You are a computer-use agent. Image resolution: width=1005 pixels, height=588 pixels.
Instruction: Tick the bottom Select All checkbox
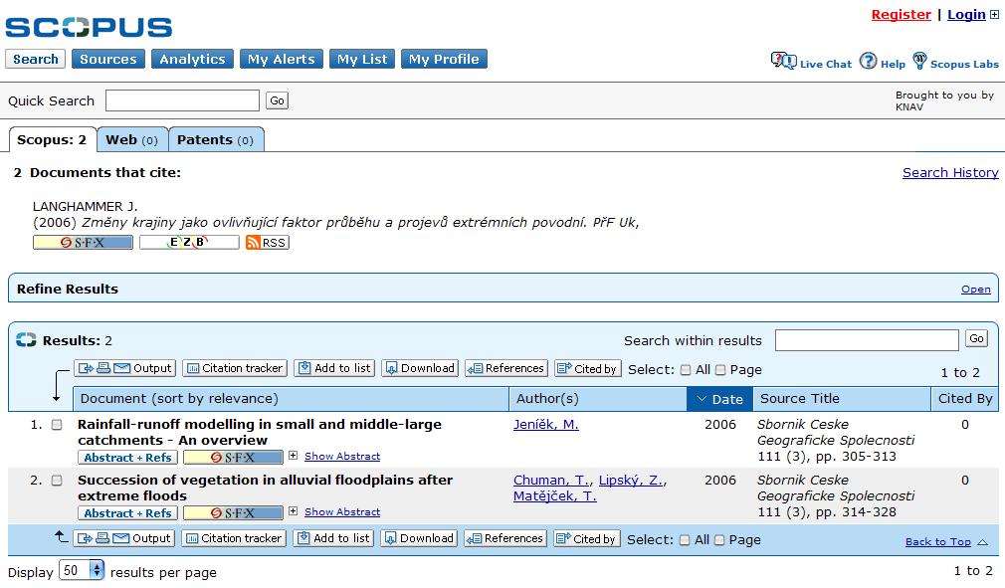pyautogui.click(x=685, y=540)
